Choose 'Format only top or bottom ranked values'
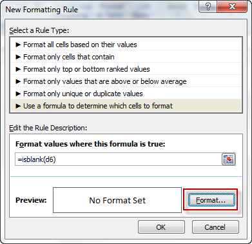252x244 pixels. click(x=126, y=69)
